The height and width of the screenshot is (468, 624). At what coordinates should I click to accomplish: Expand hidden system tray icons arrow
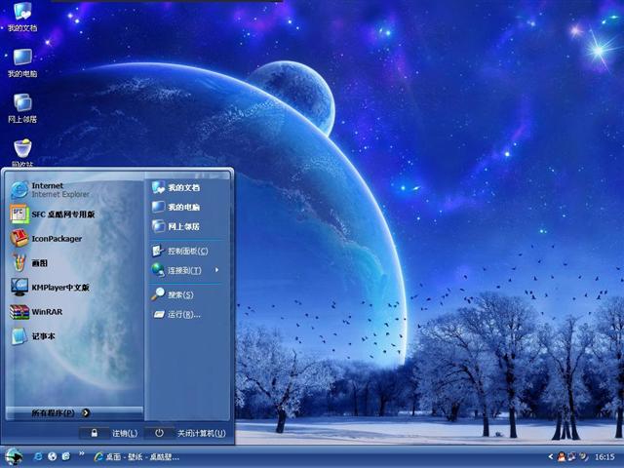tap(551, 456)
